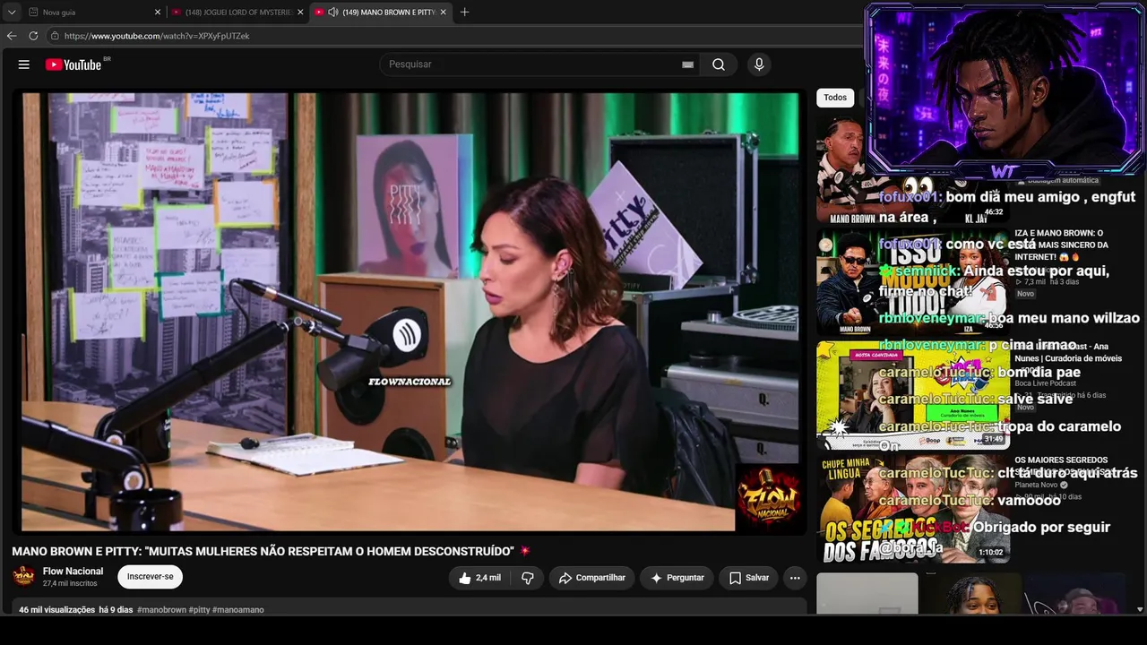Image resolution: width=1147 pixels, height=645 pixels.
Task: Go back with the browser back arrow
Action: click(12, 36)
